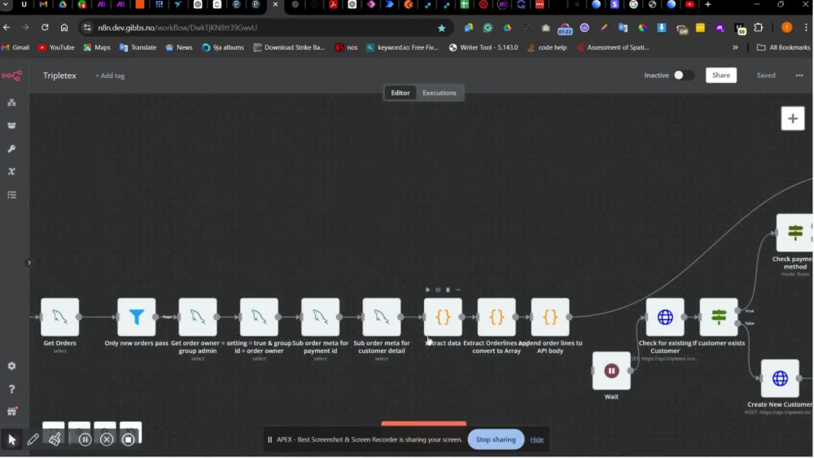Open Workflows from the left sidebar
The height and width of the screenshot is (458, 814).
pos(11,103)
